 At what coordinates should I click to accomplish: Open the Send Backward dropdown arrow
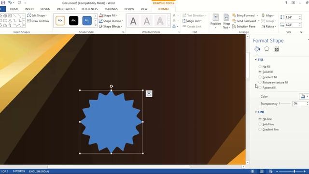259,21
